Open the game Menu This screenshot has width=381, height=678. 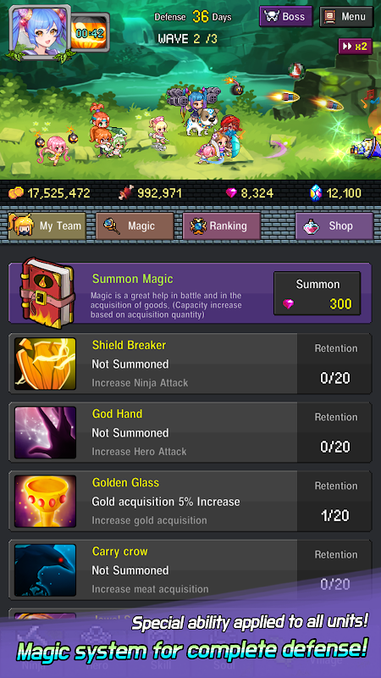(346, 16)
